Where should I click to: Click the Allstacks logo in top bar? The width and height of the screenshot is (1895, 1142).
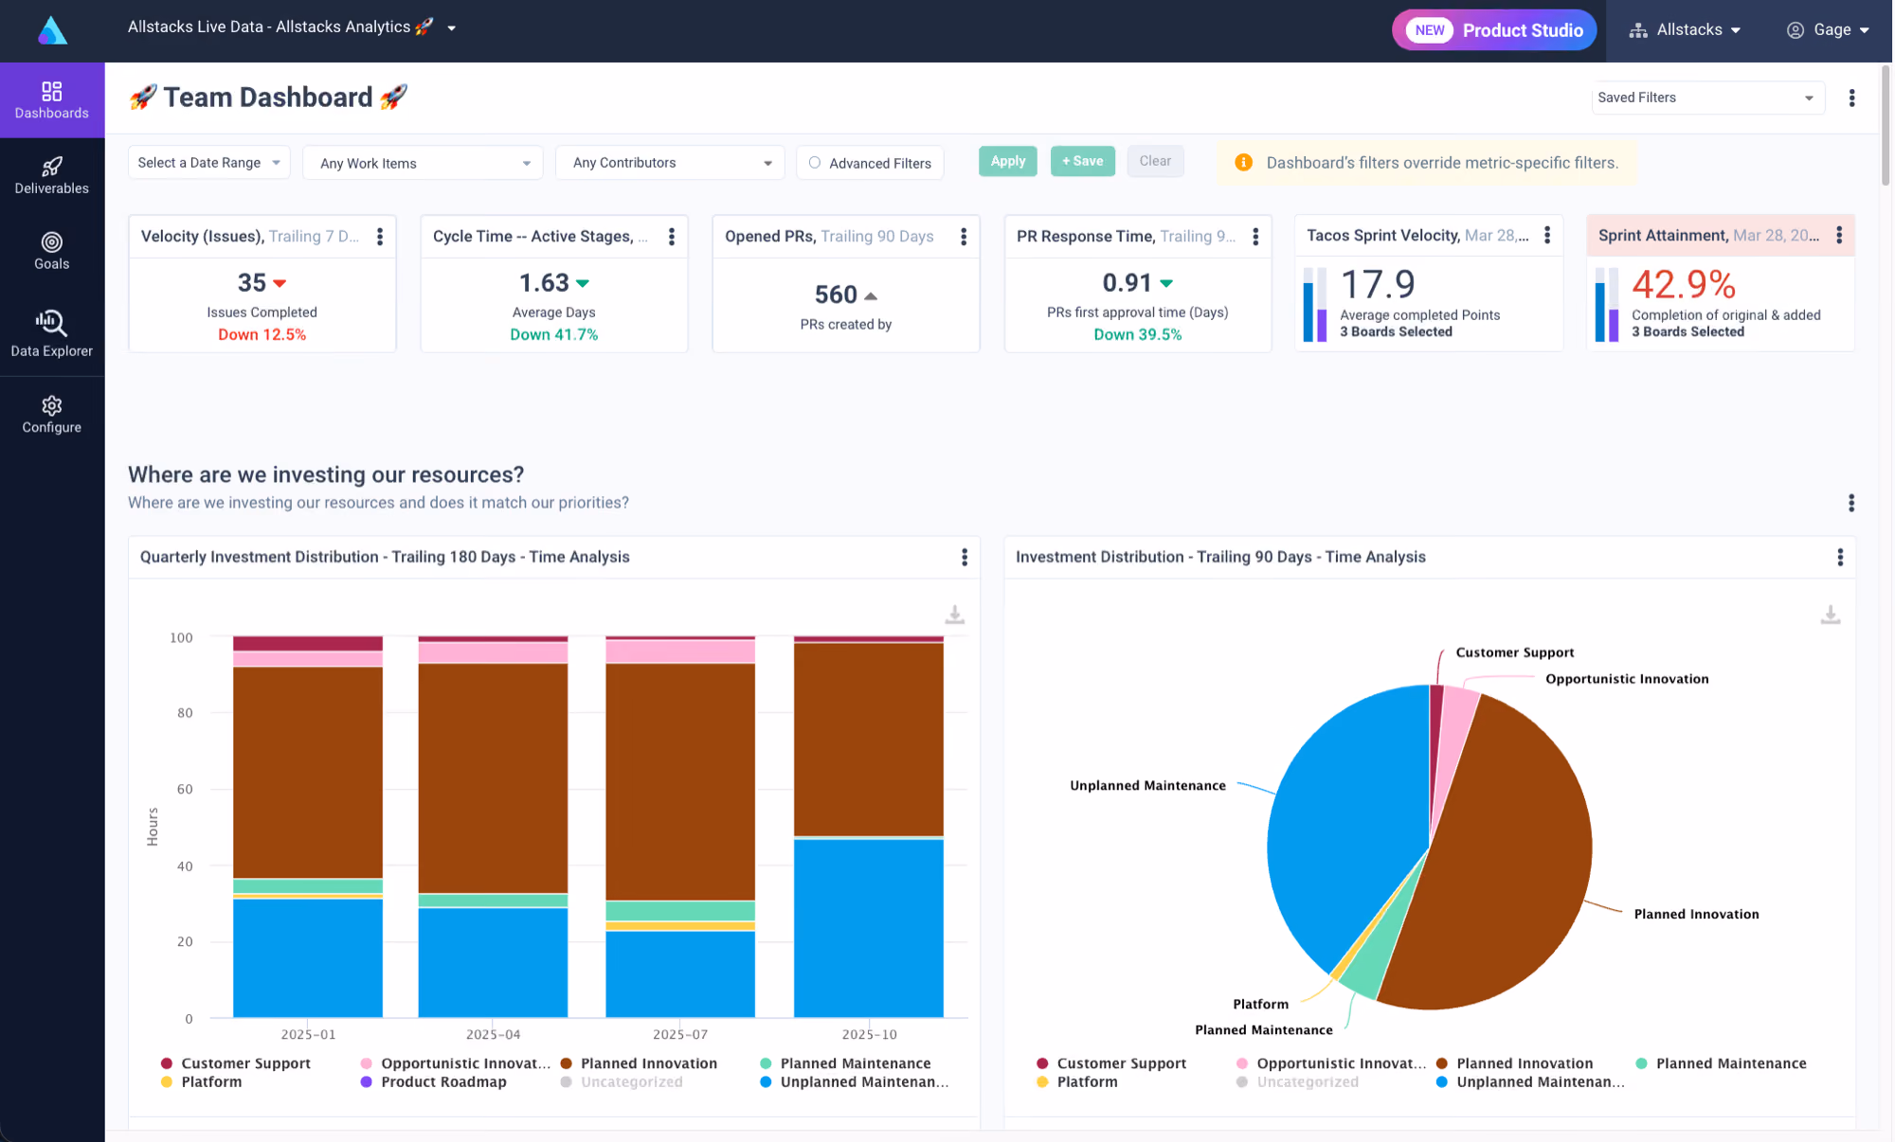tap(52, 30)
